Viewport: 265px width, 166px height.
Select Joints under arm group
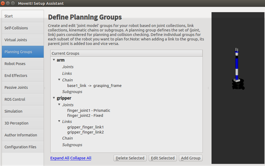(x=68, y=67)
